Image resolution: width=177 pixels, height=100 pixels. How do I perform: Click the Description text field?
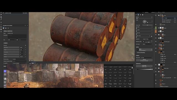(17, 36)
